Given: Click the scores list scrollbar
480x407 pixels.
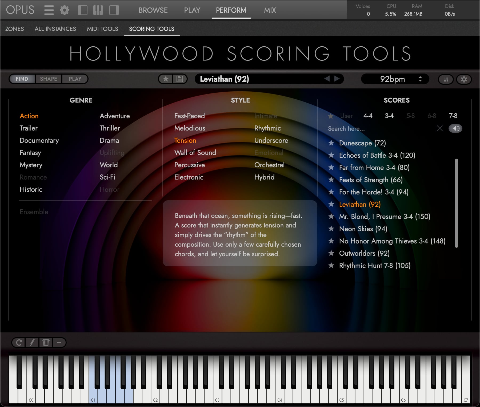Looking at the screenshot, I should [456, 203].
